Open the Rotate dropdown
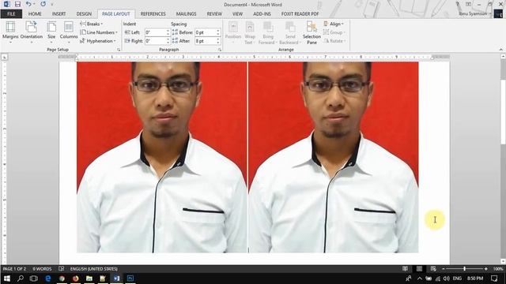 (334, 41)
